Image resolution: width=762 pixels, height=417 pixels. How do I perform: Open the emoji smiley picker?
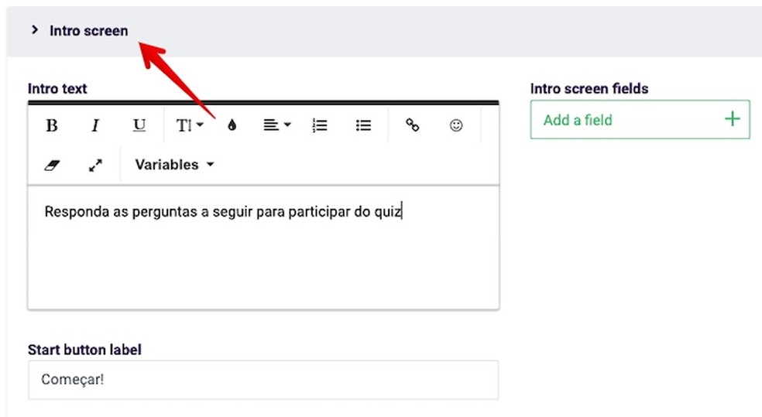tap(456, 125)
